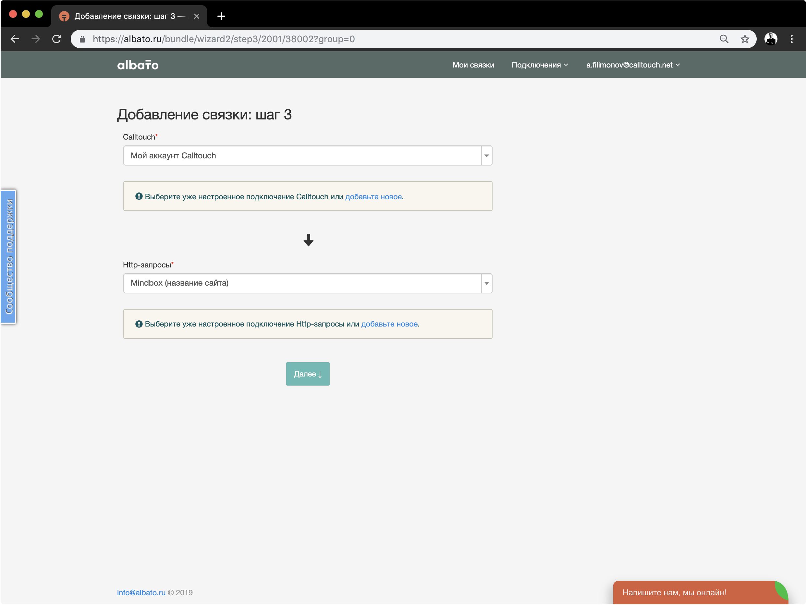Reload the page with the refresh icon
The image size is (806, 605).
pos(56,39)
